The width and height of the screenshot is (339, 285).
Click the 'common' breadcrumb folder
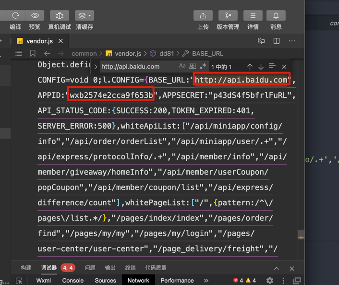tap(84, 54)
